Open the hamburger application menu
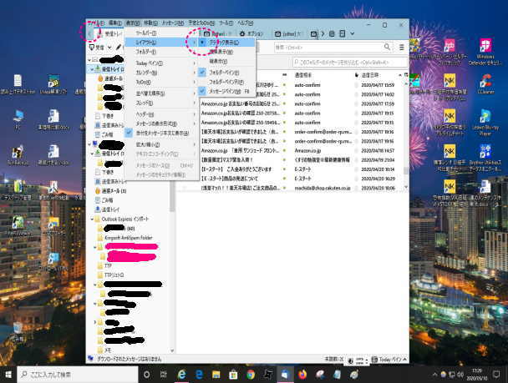The height and width of the screenshot is (383, 508). click(402, 48)
